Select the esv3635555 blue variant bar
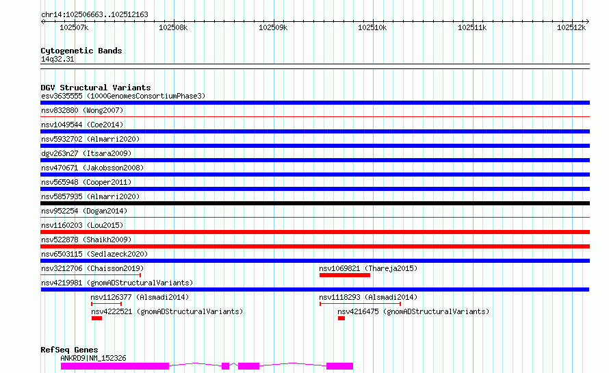The image size is (609, 373). pyautogui.click(x=315, y=103)
